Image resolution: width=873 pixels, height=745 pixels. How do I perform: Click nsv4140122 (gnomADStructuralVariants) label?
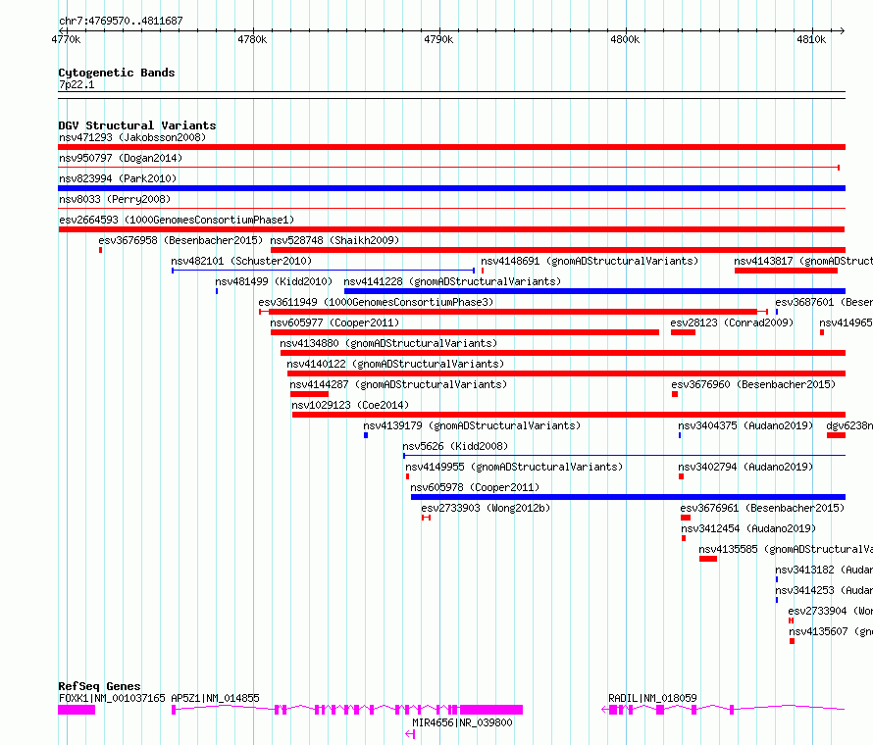pyautogui.click(x=395, y=364)
